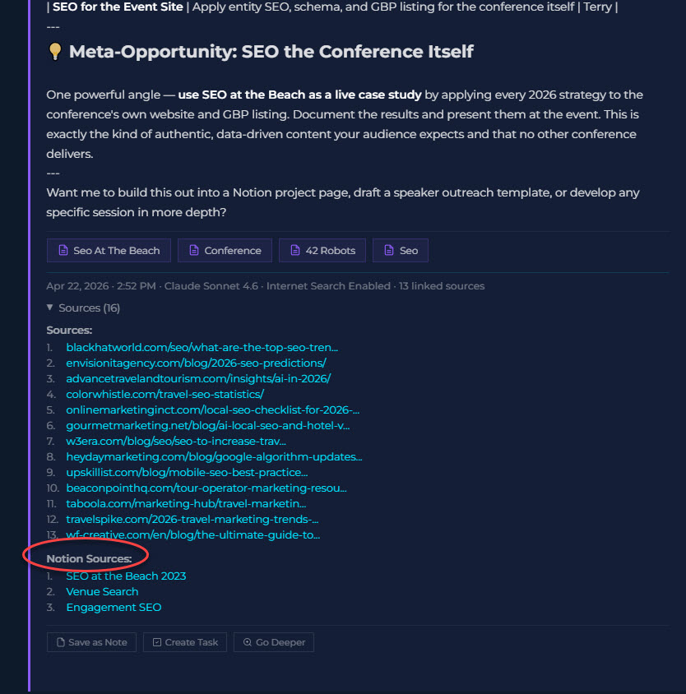Select the Conference tag

(x=225, y=250)
